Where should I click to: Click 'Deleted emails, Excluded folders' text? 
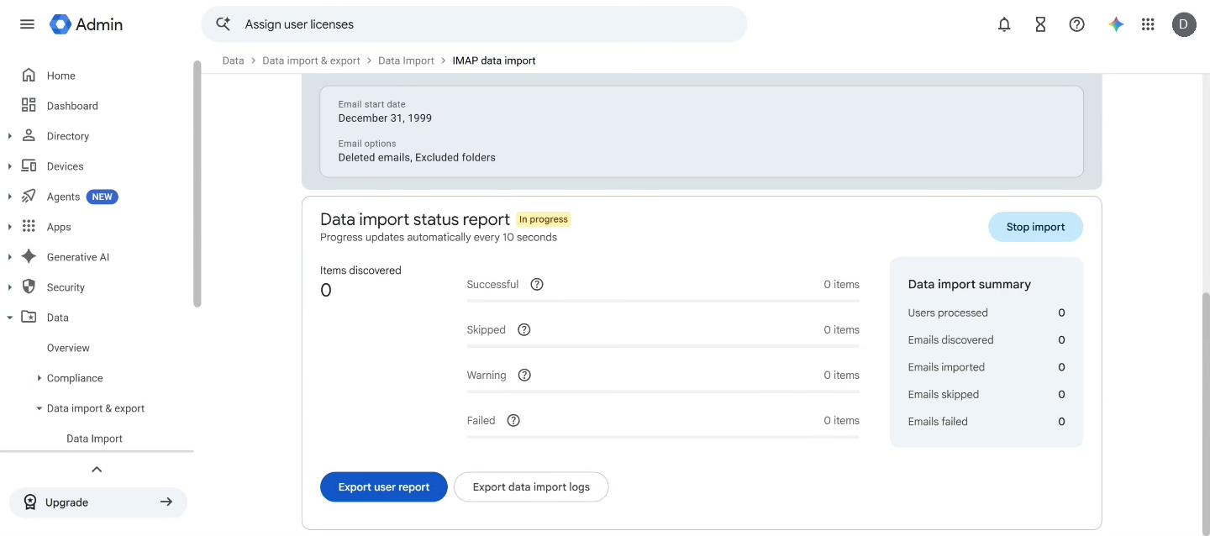(x=417, y=157)
